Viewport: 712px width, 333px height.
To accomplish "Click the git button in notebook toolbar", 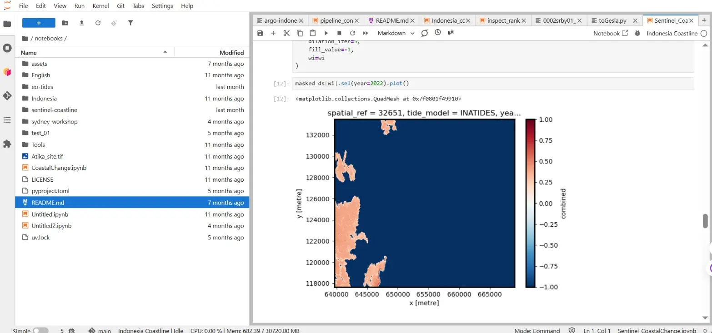I will tap(451, 32).
